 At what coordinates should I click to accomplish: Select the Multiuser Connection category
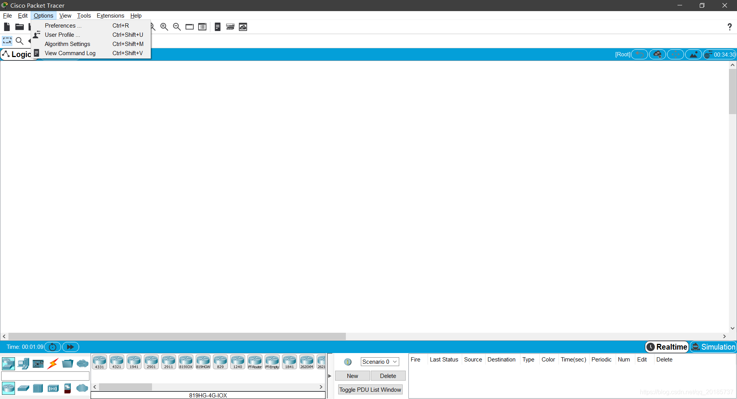(83, 363)
